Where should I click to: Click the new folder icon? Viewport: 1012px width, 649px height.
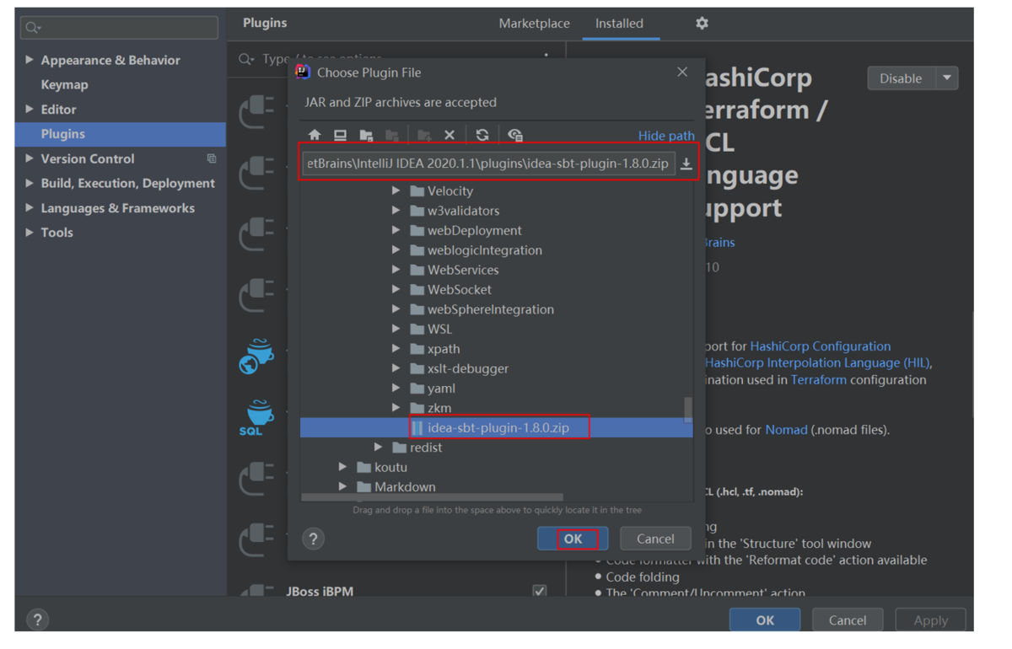click(x=424, y=135)
